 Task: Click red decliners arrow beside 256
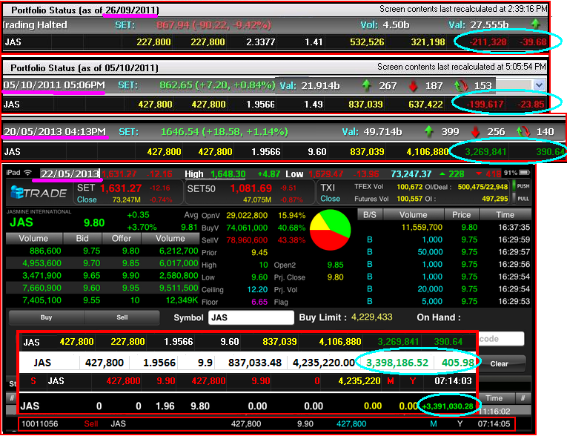click(x=475, y=132)
